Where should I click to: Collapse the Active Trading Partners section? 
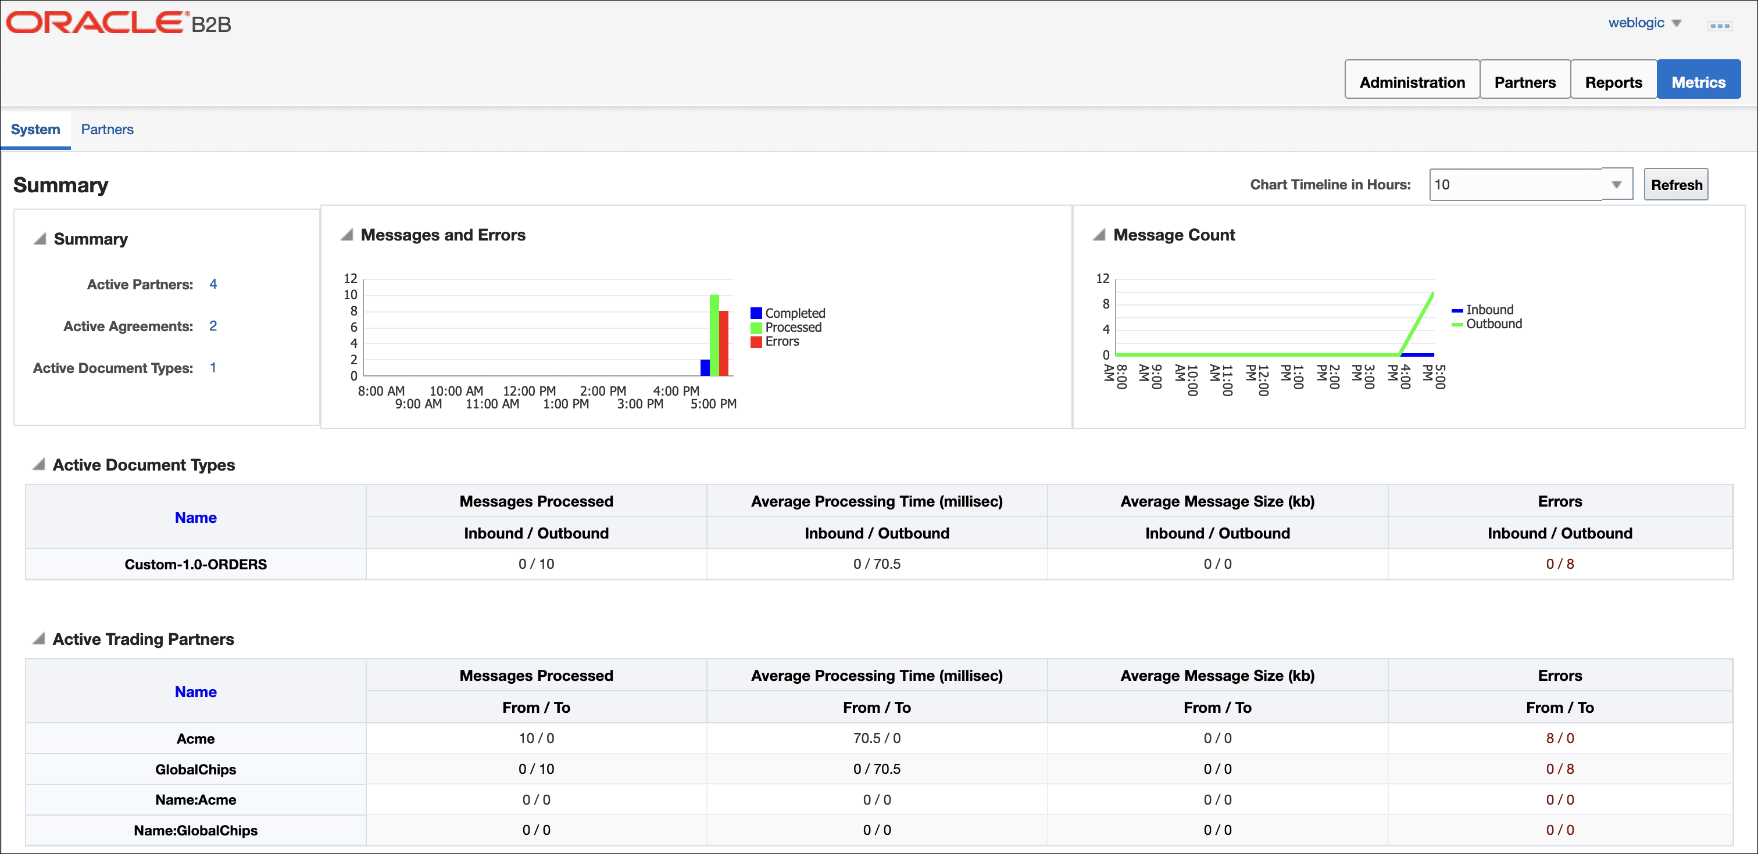point(39,639)
